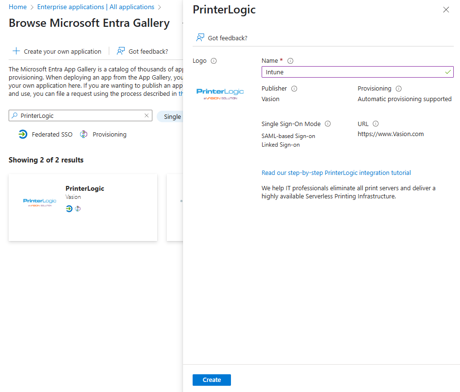This screenshot has width=460, height=392.
Task: Click the Got feedback icon in PrinterLogic panel
Action: [x=200, y=37]
